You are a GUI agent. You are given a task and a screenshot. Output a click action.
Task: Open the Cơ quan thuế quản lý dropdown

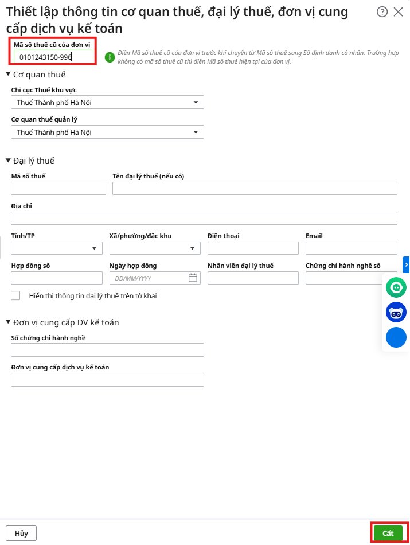196,133
